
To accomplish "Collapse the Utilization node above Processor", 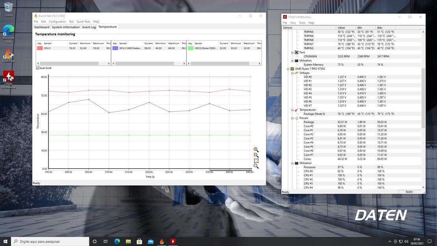I will [x=292, y=163].
